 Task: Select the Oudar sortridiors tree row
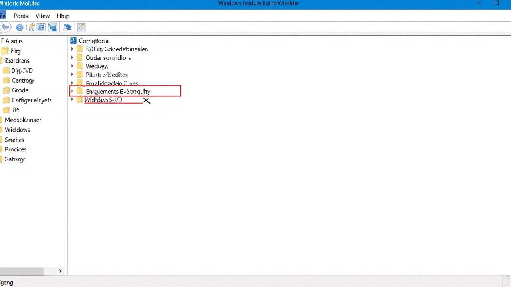tap(108, 57)
